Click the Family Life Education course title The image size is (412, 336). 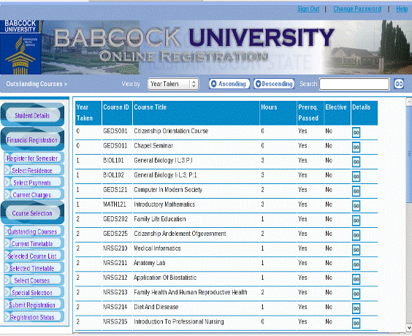tap(160, 219)
